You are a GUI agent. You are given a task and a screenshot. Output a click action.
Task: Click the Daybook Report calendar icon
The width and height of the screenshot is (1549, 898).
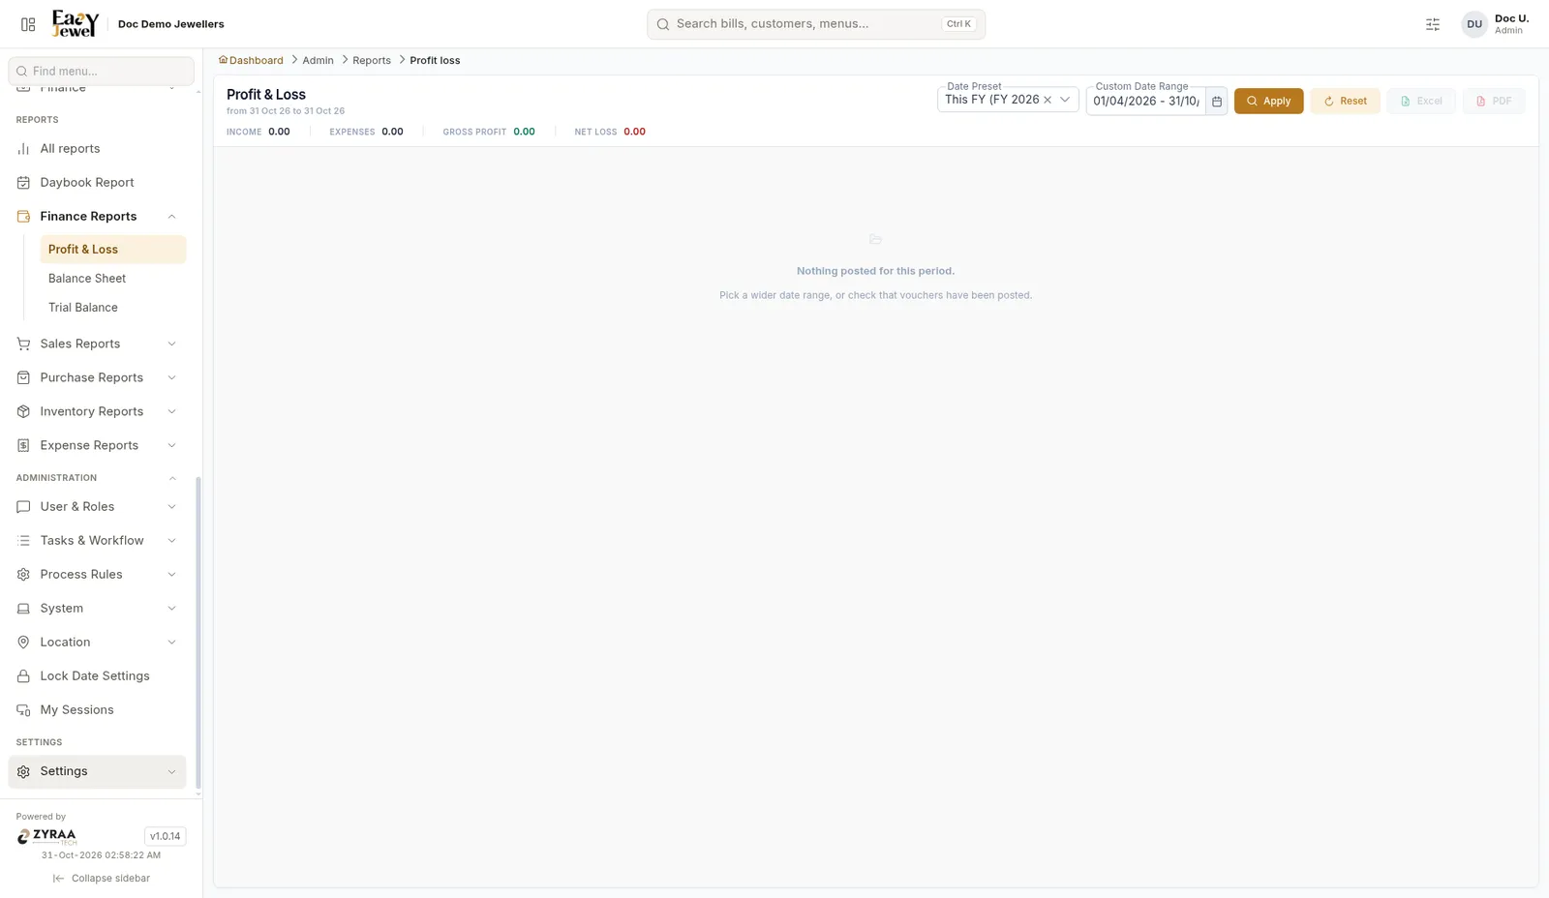point(23,183)
